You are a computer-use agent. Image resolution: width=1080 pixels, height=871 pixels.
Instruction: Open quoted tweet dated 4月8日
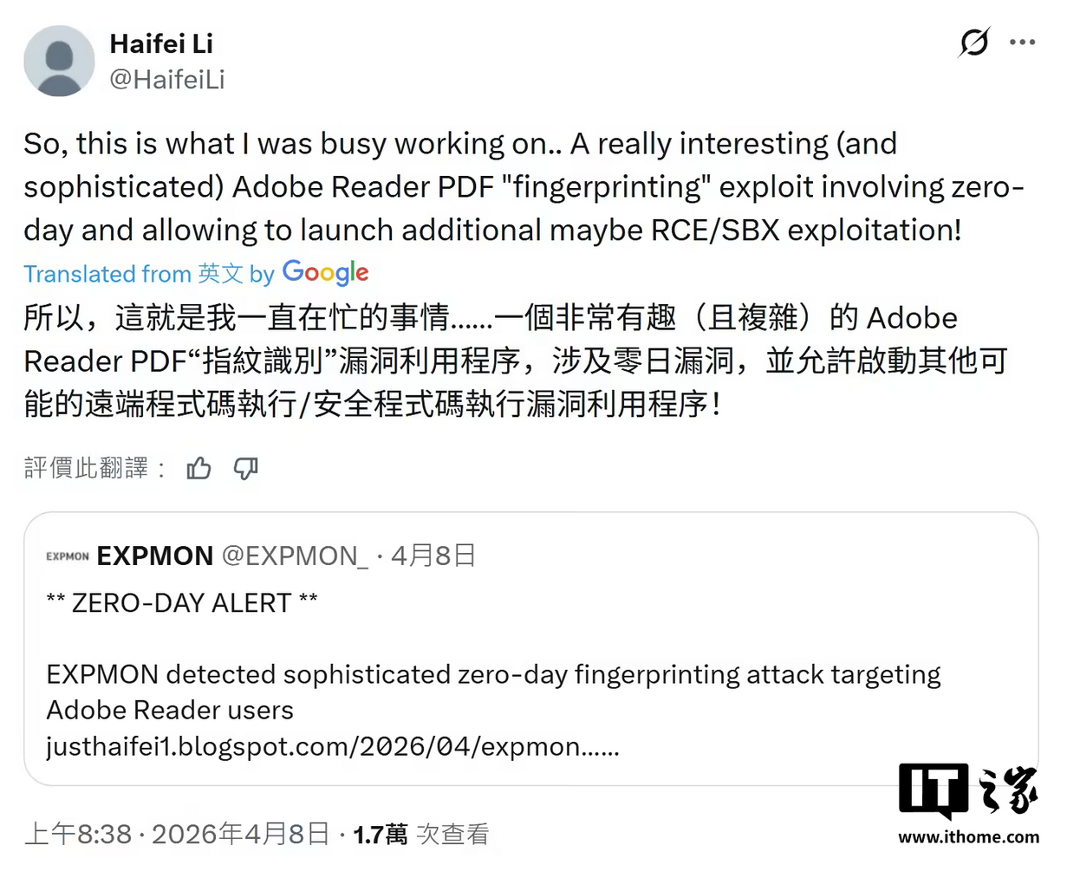pos(432,556)
